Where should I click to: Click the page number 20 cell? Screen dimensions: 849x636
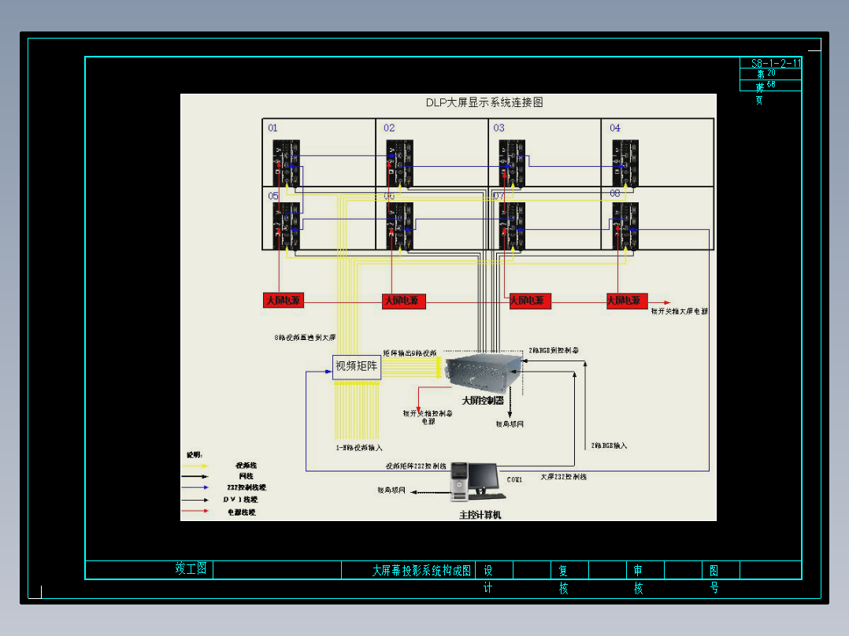771,73
